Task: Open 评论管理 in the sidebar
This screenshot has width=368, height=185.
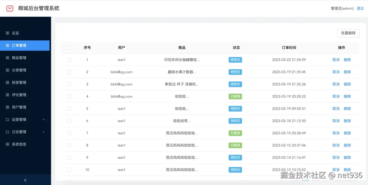Action: (x=25, y=95)
